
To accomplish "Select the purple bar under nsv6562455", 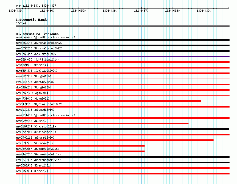I will [122, 57].
